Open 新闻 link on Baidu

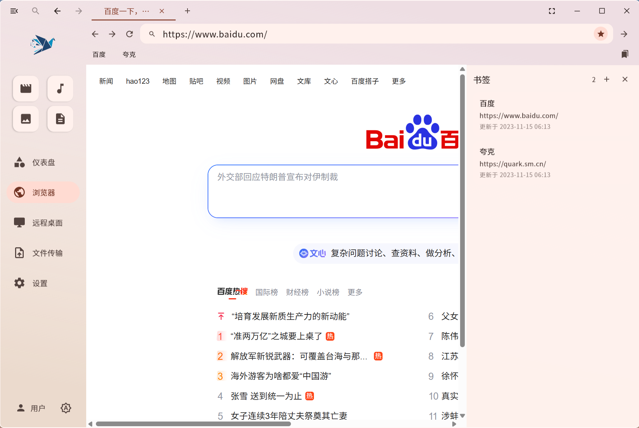(x=106, y=81)
